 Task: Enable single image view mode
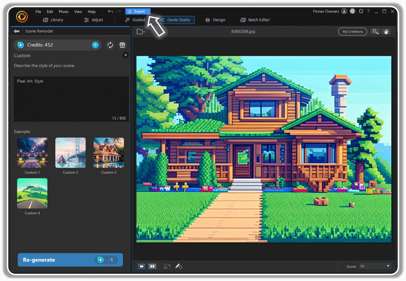142,266
